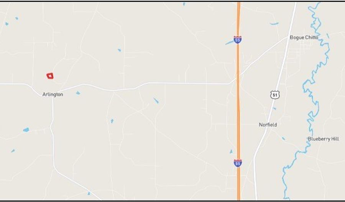The image size is (345, 202).
Task: Click the red property boundary marker
Action: pyautogui.click(x=50, y=76)
